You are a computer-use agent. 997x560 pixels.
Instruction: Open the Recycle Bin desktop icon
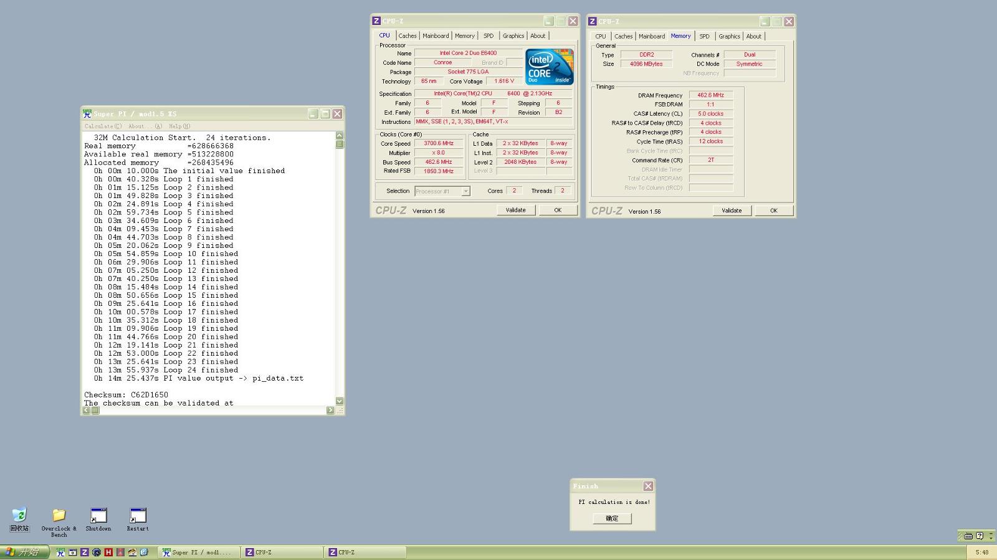click(x=19, y=518)
